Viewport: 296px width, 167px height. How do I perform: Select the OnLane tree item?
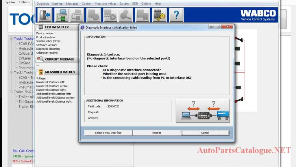pos(24,58)
